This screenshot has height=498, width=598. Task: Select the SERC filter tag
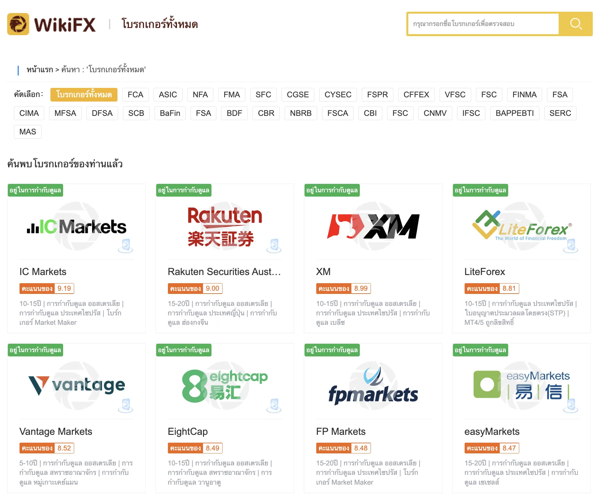[x=560, y=113]
